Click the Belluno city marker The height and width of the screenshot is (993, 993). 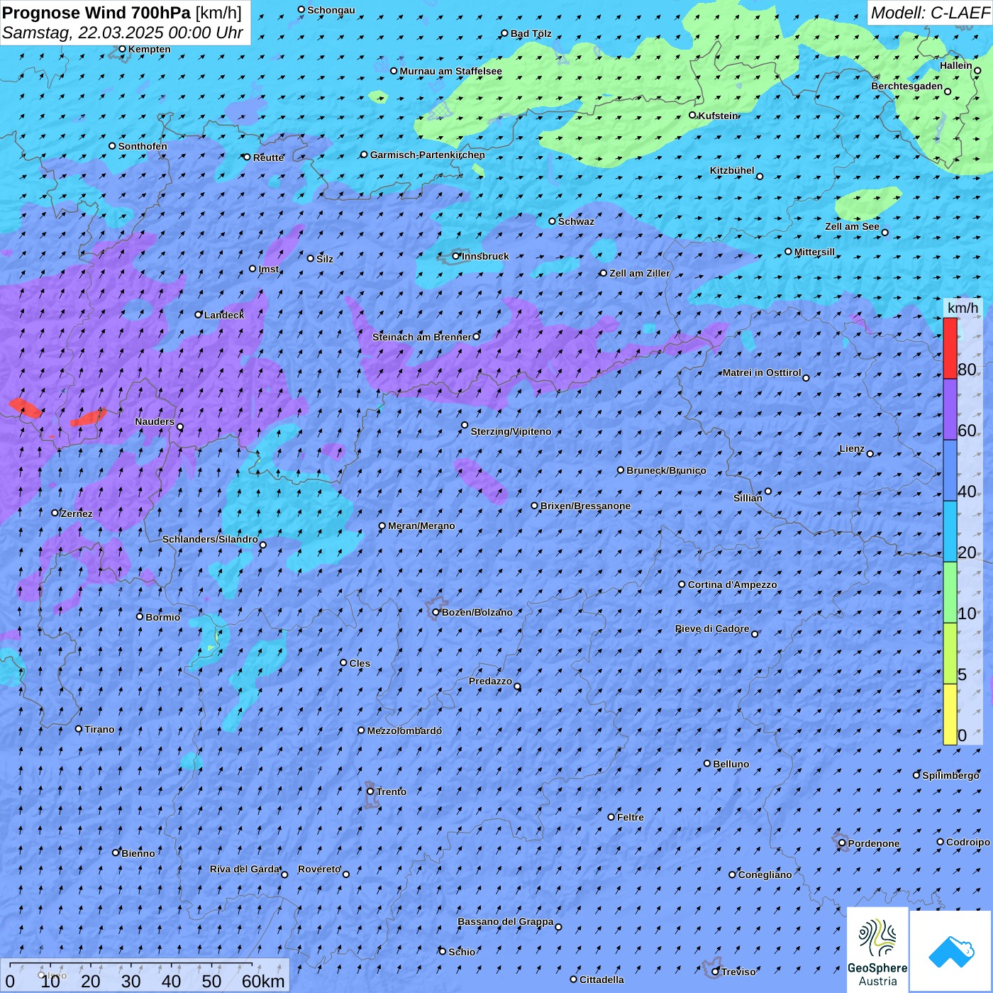pos(707,763)
